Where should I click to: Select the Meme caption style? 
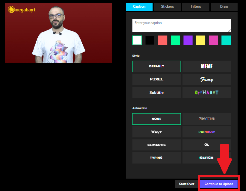(x=207, y=66)
